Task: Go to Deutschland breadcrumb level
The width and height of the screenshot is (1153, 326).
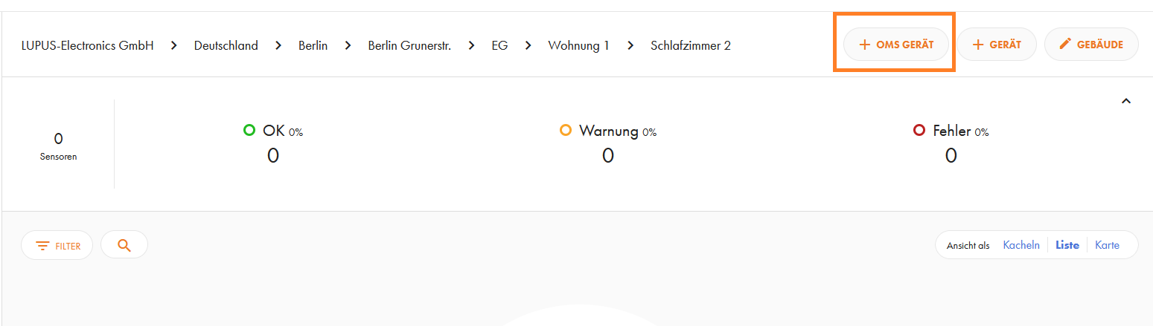Action: click(226, 45)
